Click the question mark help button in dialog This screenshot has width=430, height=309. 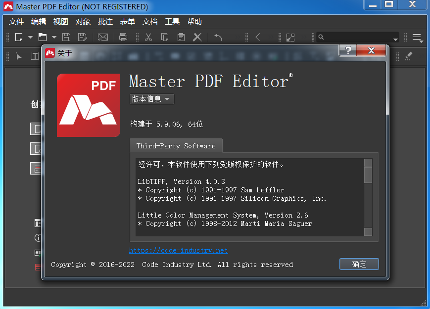tap(348, 50)
